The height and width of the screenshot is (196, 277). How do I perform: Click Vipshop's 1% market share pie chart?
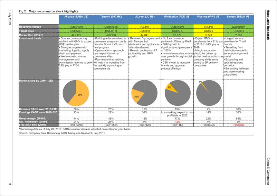tap(209, 93)
